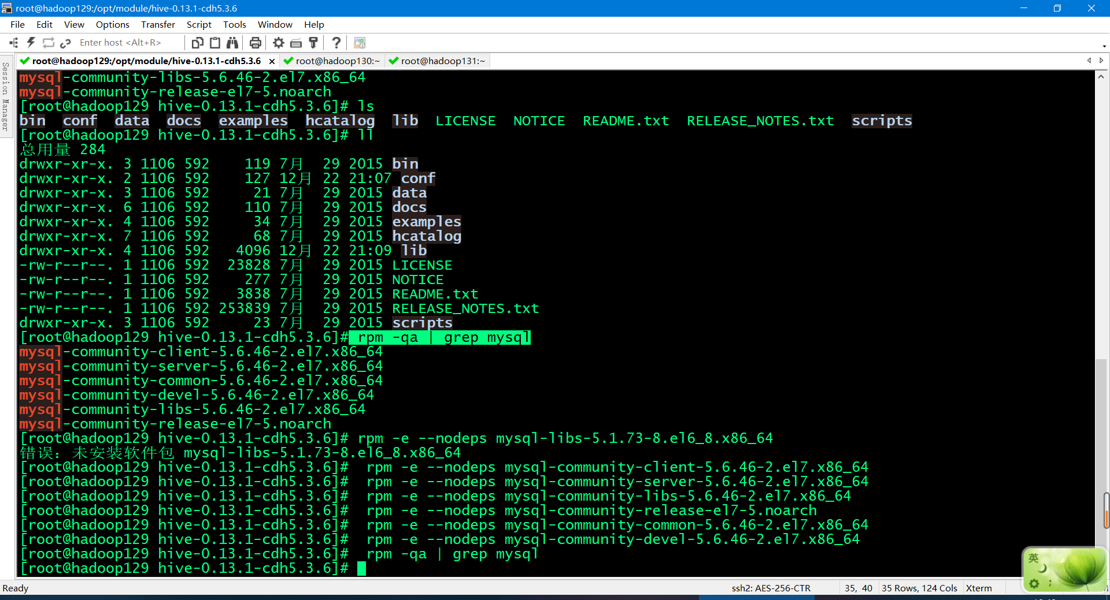This screenshot has height=600, width=1110.
Task: Open Help question mark icon
Action: [x=336, y=43]
